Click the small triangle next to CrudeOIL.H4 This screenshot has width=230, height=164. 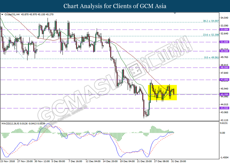2,14
